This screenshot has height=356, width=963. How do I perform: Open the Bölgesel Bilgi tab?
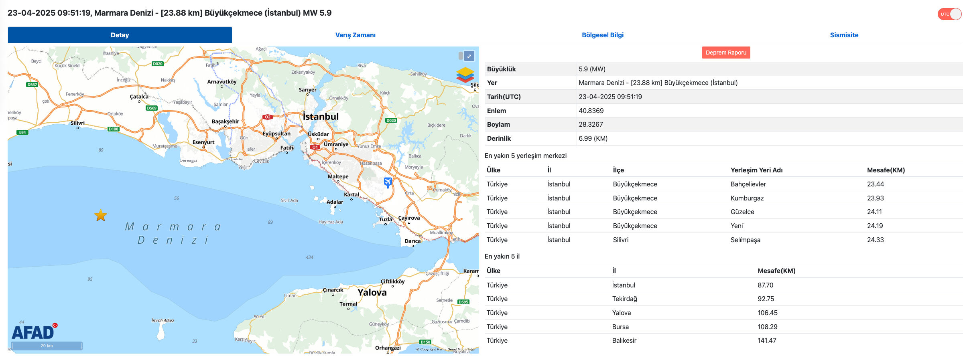tap(602, 35)
